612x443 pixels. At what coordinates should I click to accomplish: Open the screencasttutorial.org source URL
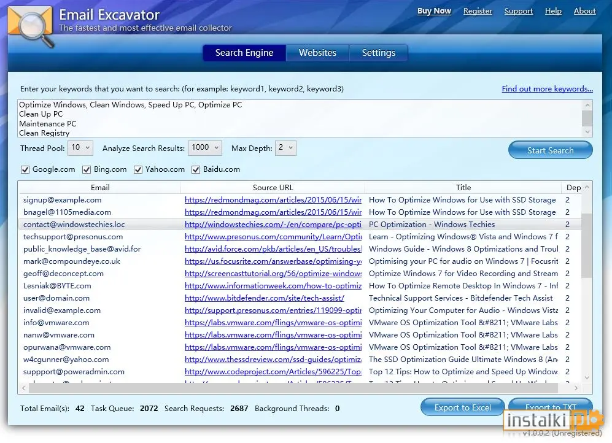pyautogui.click(x=273, y=274)
